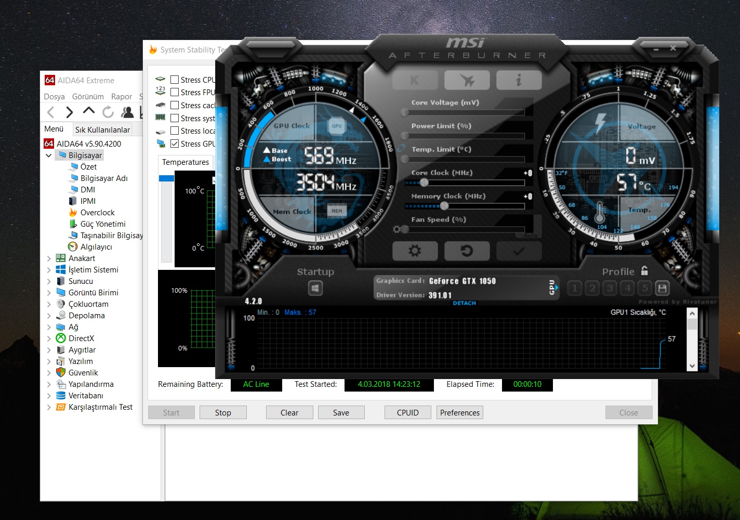Click the MEM badge on clock gauge

(x=337, y=211)
